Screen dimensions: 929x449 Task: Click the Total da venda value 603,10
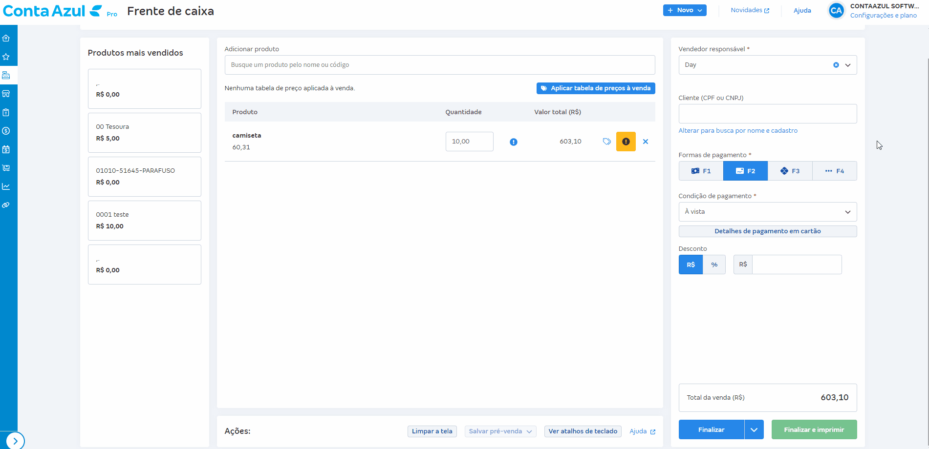click(835, 397)
